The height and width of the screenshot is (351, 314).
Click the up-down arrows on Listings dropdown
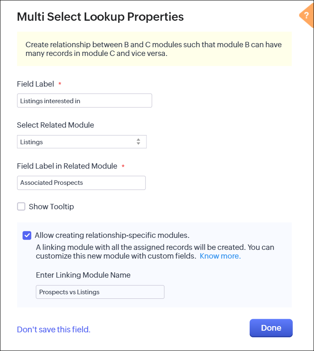pyautogui.click(x=139, y=142)
